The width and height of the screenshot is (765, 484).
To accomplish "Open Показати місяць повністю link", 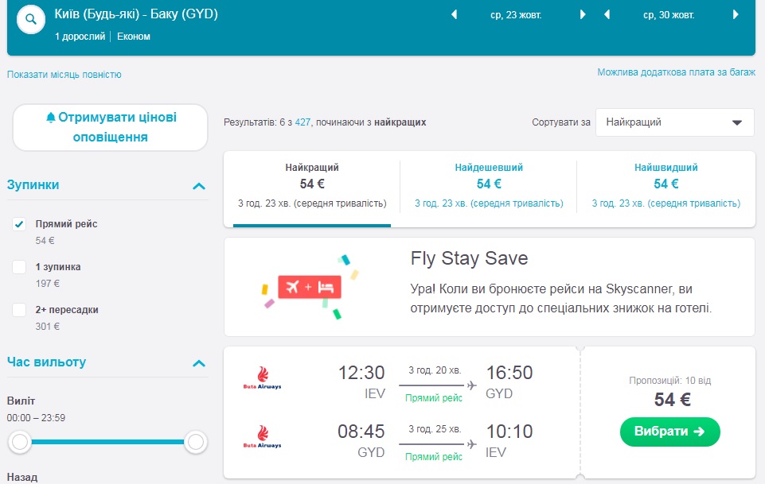I will (x=64, y=75).
